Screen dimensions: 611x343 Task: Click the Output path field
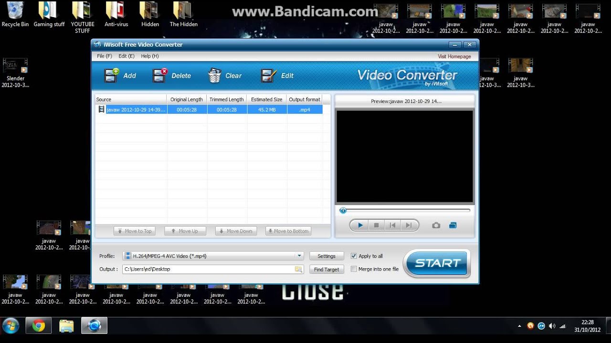pyautogui.click(x=213, y=269)
